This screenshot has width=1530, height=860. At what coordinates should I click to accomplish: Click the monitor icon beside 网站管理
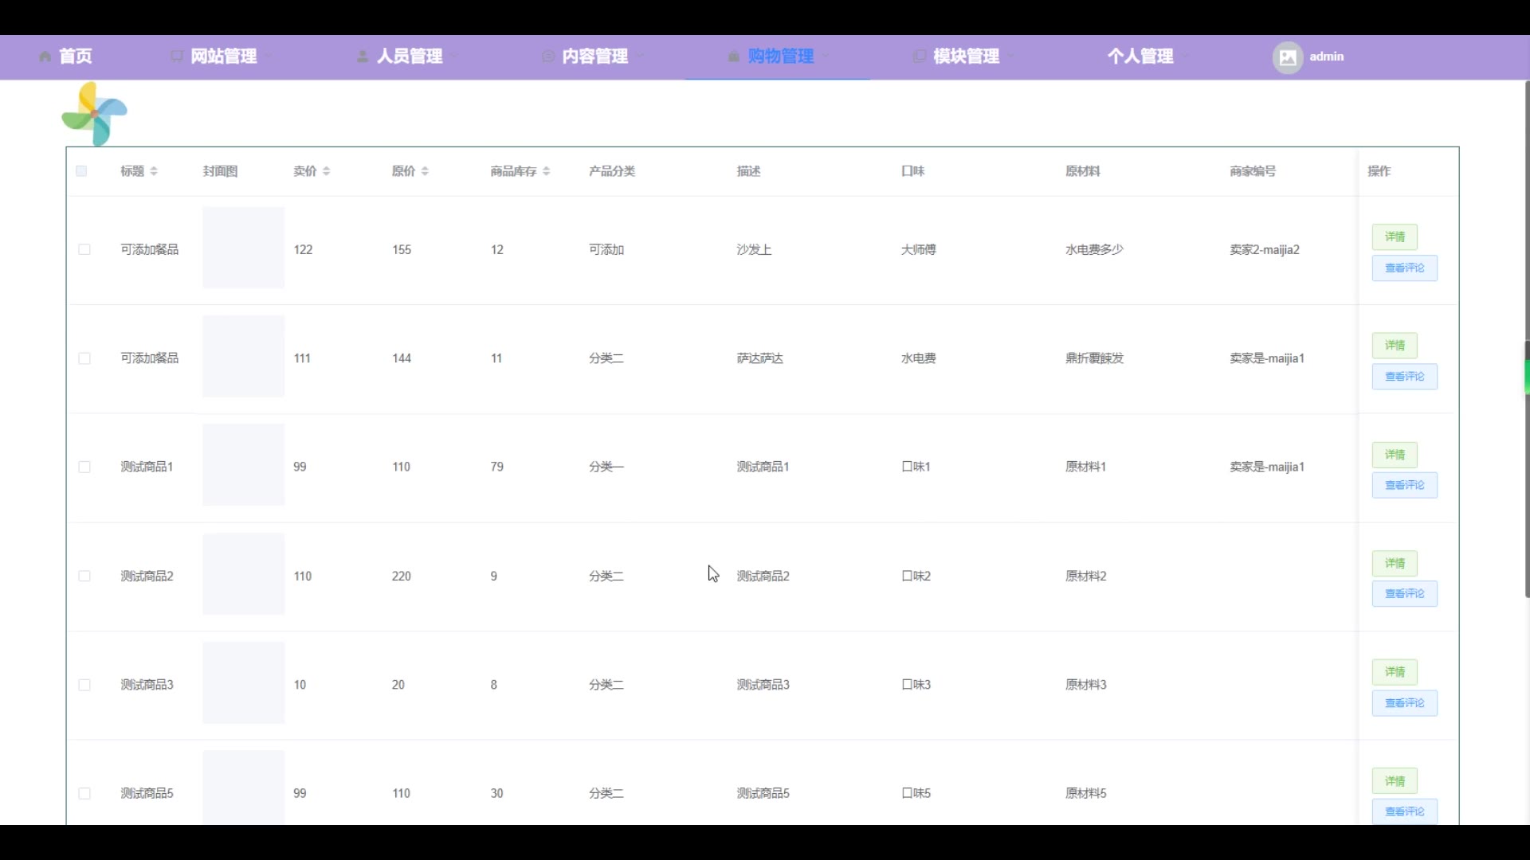tap(177, 57)
